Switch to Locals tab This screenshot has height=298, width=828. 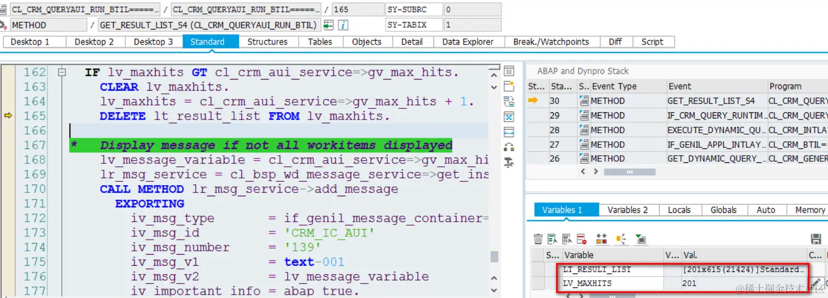(x=679, y=210)
